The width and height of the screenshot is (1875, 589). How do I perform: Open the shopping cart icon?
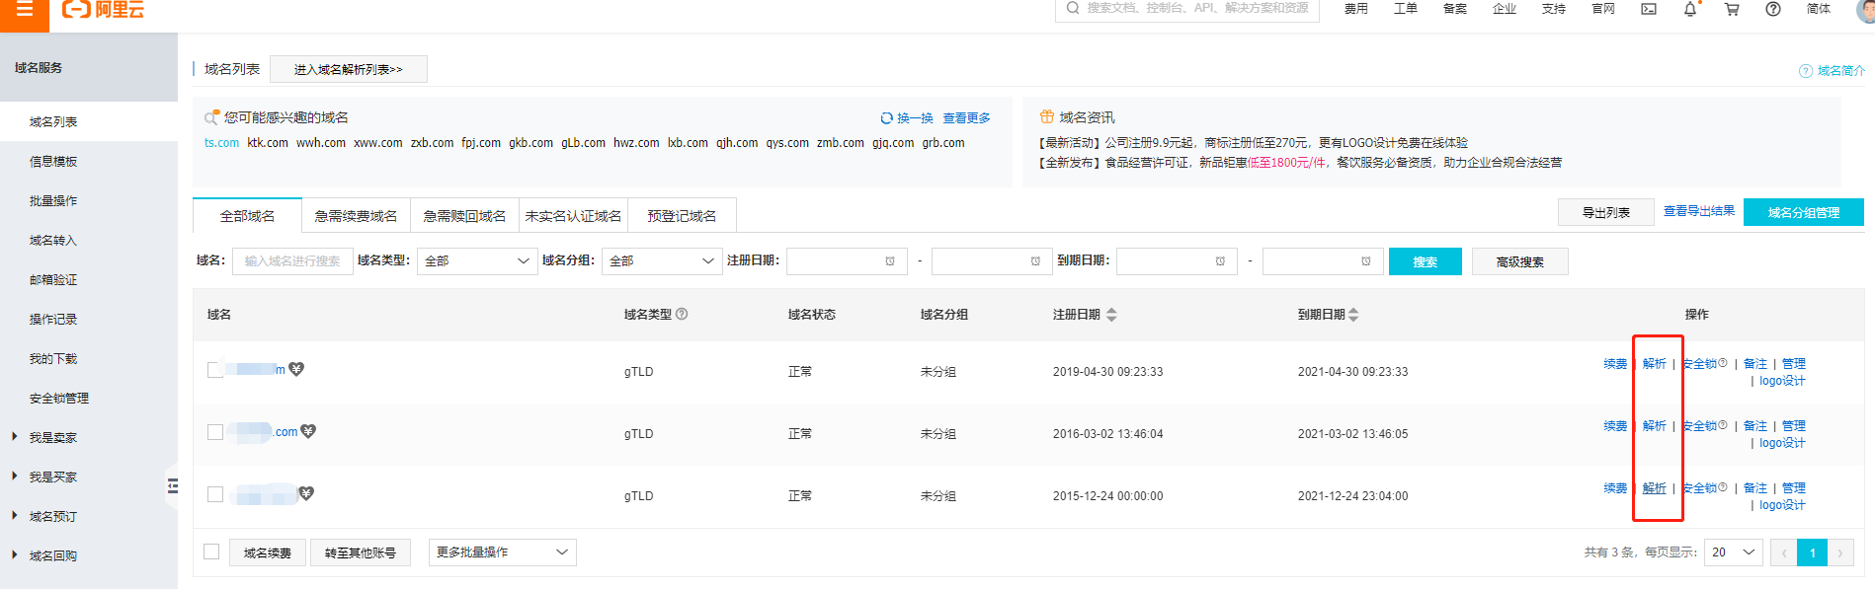click(x=1732, y=9)
